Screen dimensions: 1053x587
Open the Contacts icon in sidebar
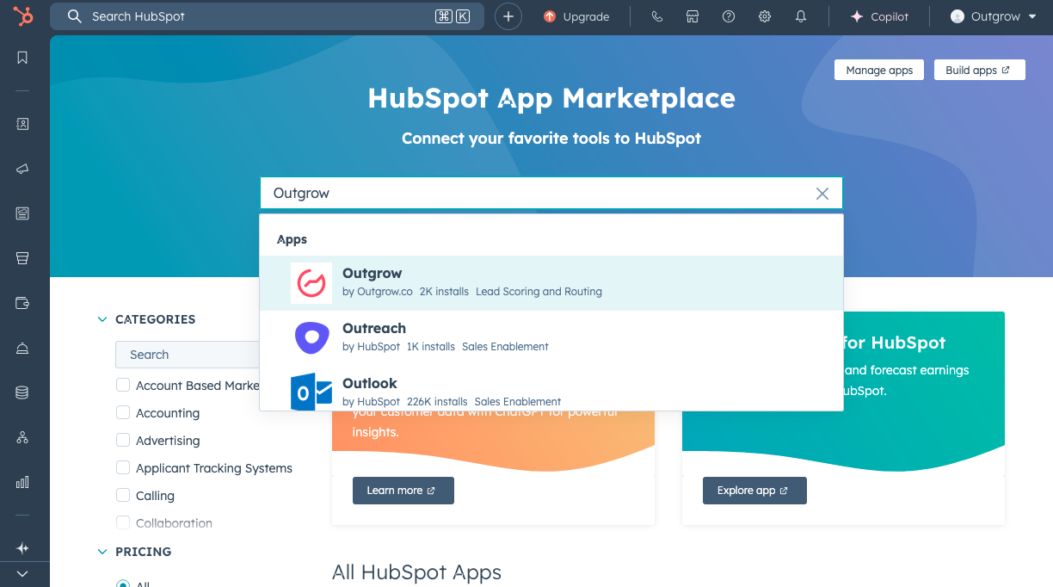click(22, 124)
